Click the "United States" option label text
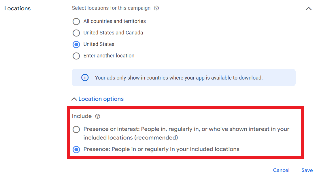 98,44
